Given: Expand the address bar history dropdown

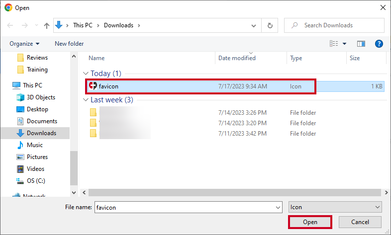Looking at the screenshot, I should click(x=254, y=26).
